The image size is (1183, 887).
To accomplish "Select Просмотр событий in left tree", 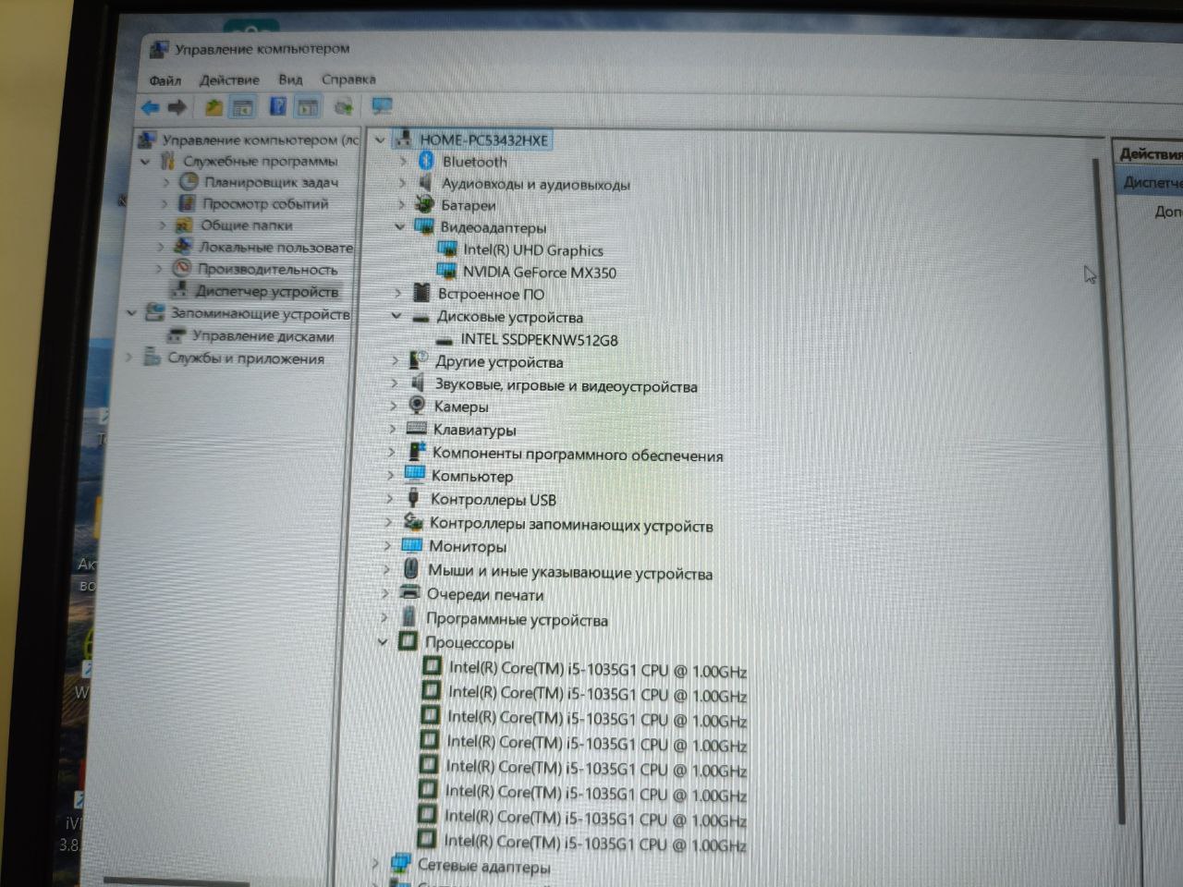I will (265, 203).
